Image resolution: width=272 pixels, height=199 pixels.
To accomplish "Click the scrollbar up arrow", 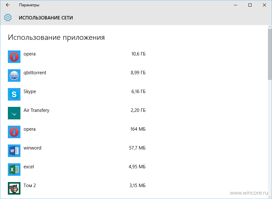I will pos(270,27).
